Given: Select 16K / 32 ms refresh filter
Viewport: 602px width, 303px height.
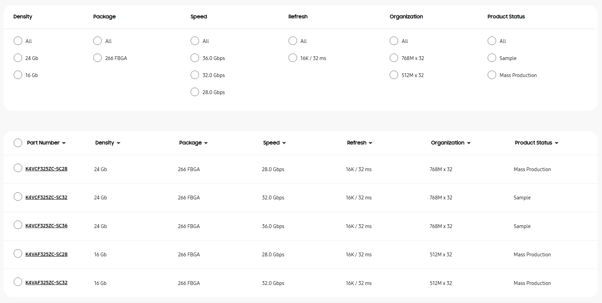Looking at the screenshot, I should pyautogui.click(x=293, y=58).
